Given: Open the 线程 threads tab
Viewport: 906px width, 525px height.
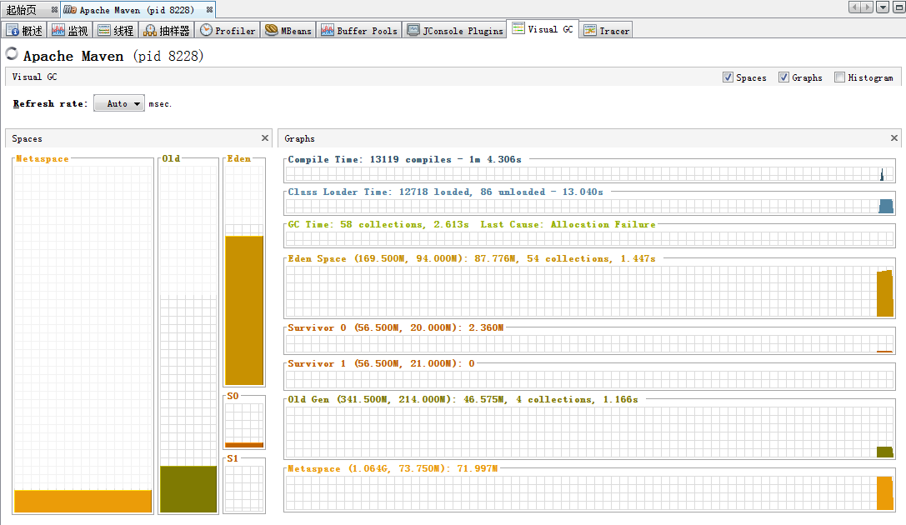Looking at the screenshot, I should pyautogui.click(x=116, y=31).
